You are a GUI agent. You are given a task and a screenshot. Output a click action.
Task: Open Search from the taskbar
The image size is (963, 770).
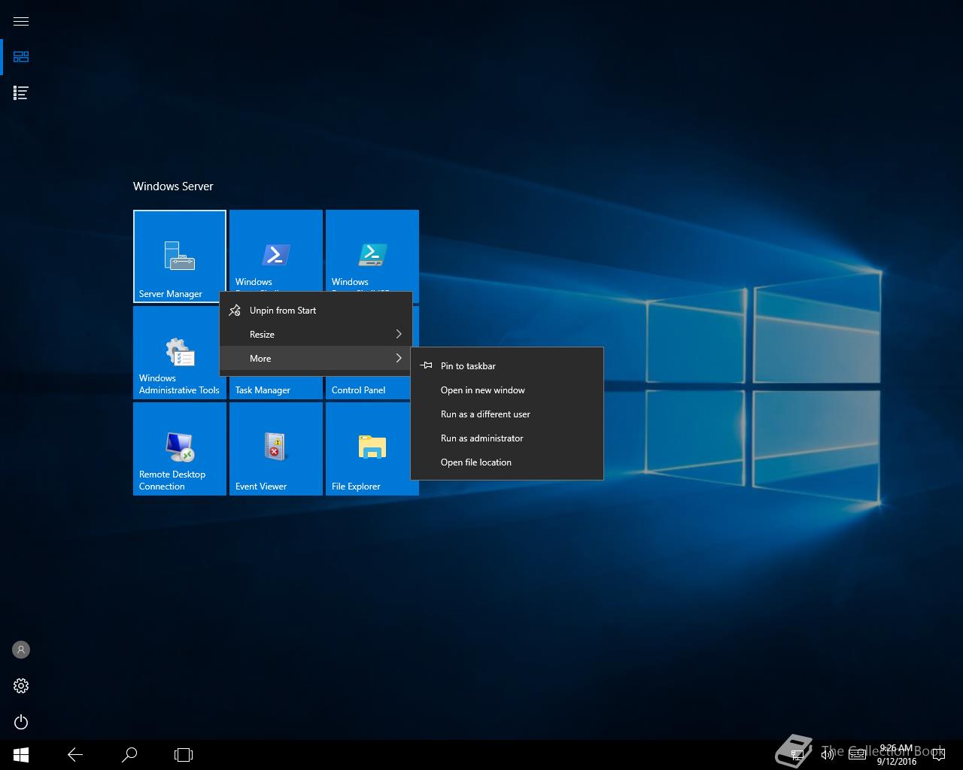pyautogui.click(x=129, y=755)
